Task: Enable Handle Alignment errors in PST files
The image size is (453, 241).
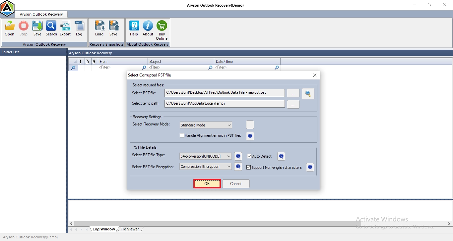Action: [x=182, y=135]
